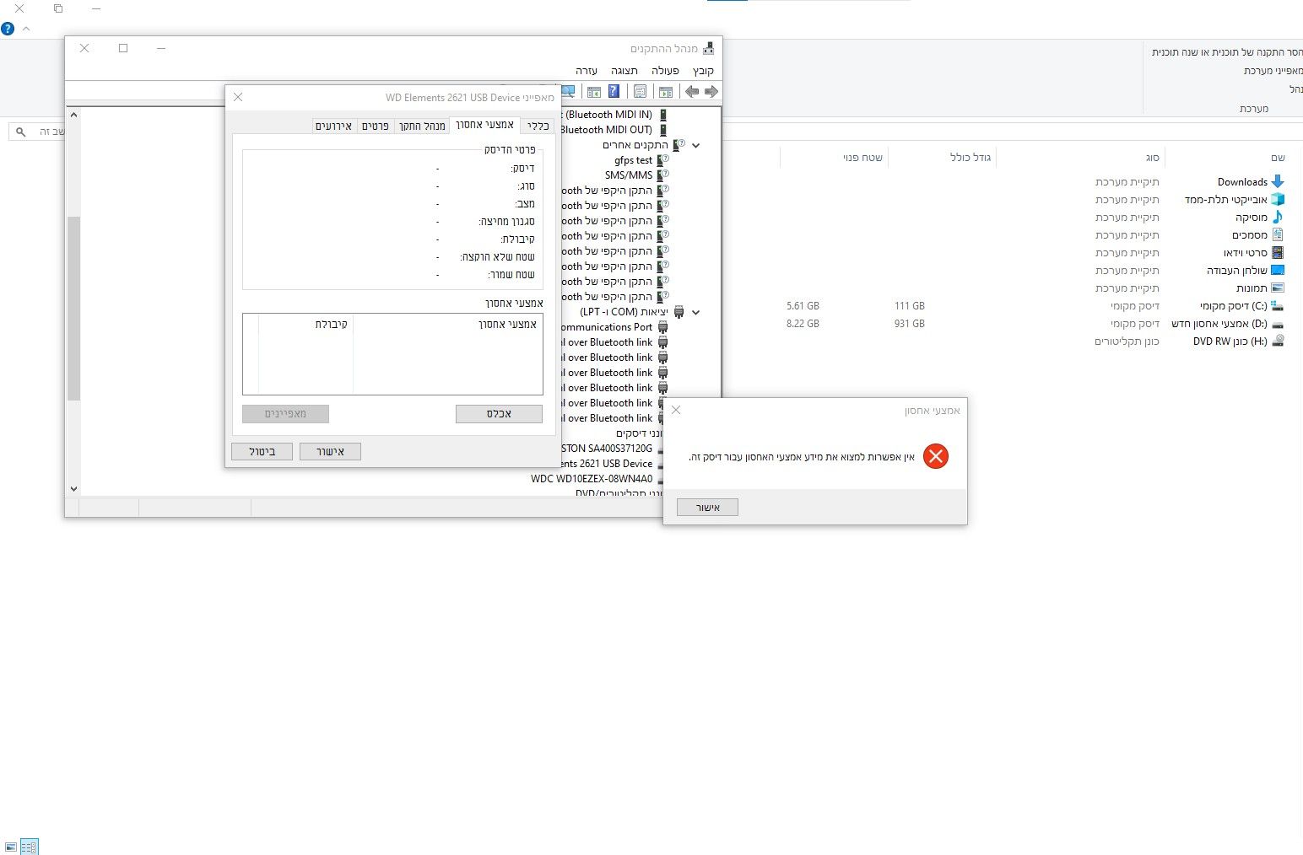Sort Explorer by the סוג column header

pos(1152,158)
